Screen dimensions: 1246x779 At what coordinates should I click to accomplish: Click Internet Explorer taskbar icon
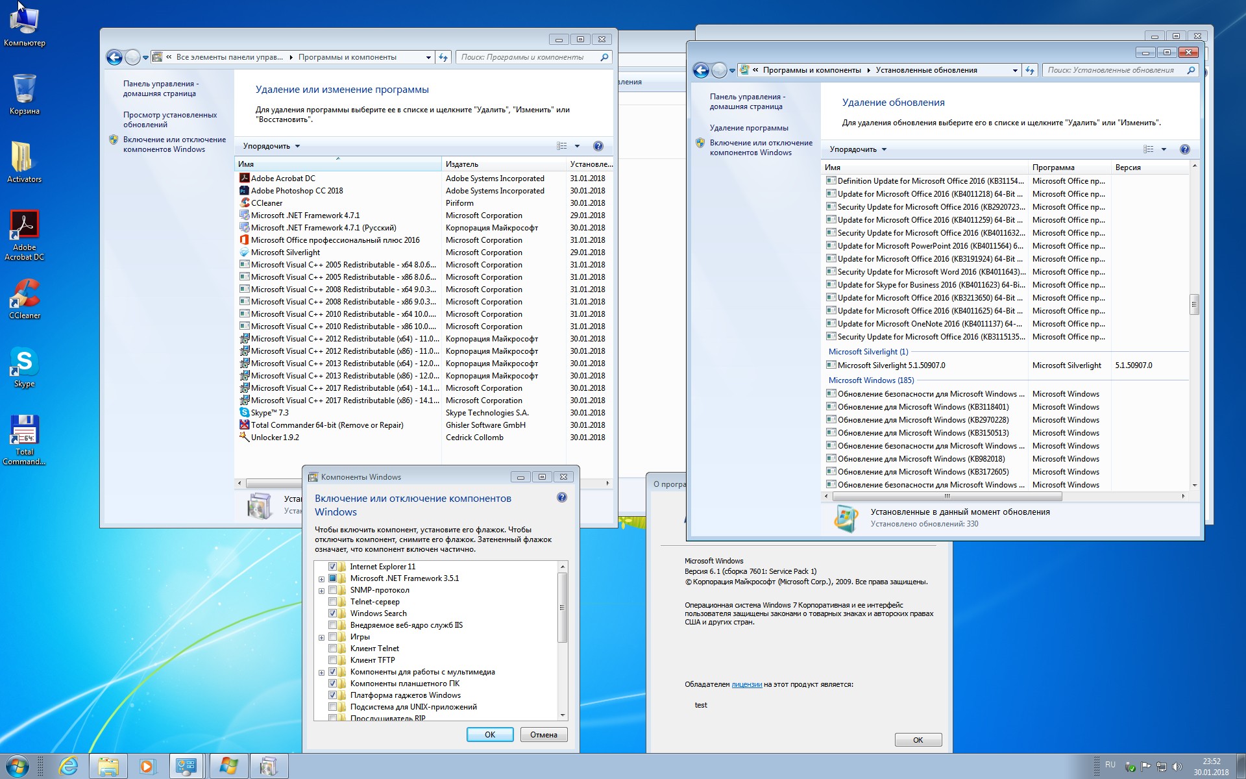[x=68, y=766]
